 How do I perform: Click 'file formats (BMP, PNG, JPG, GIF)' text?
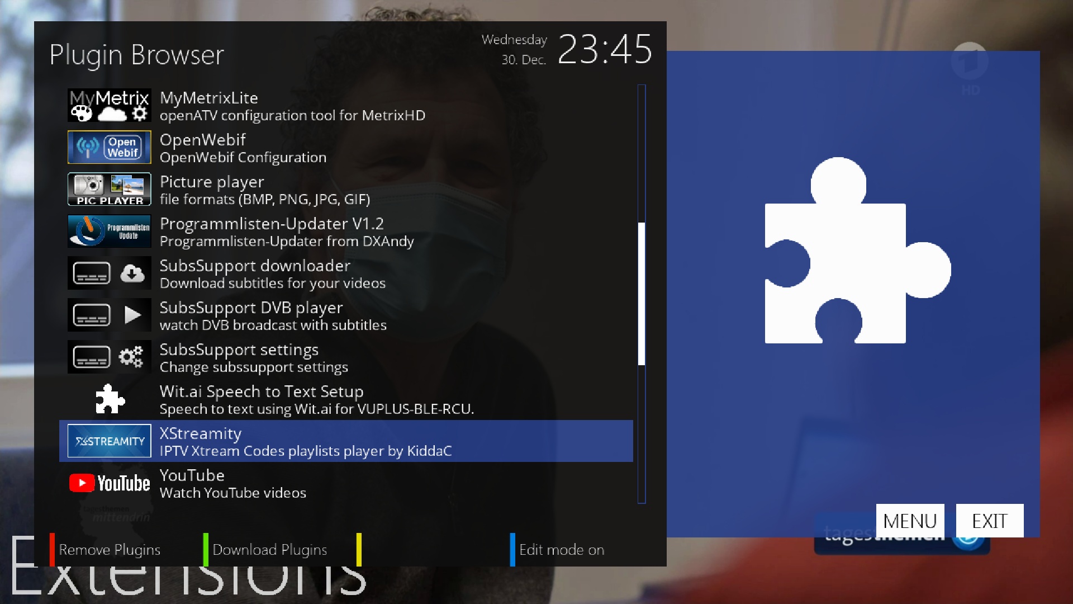click(265, 200)
